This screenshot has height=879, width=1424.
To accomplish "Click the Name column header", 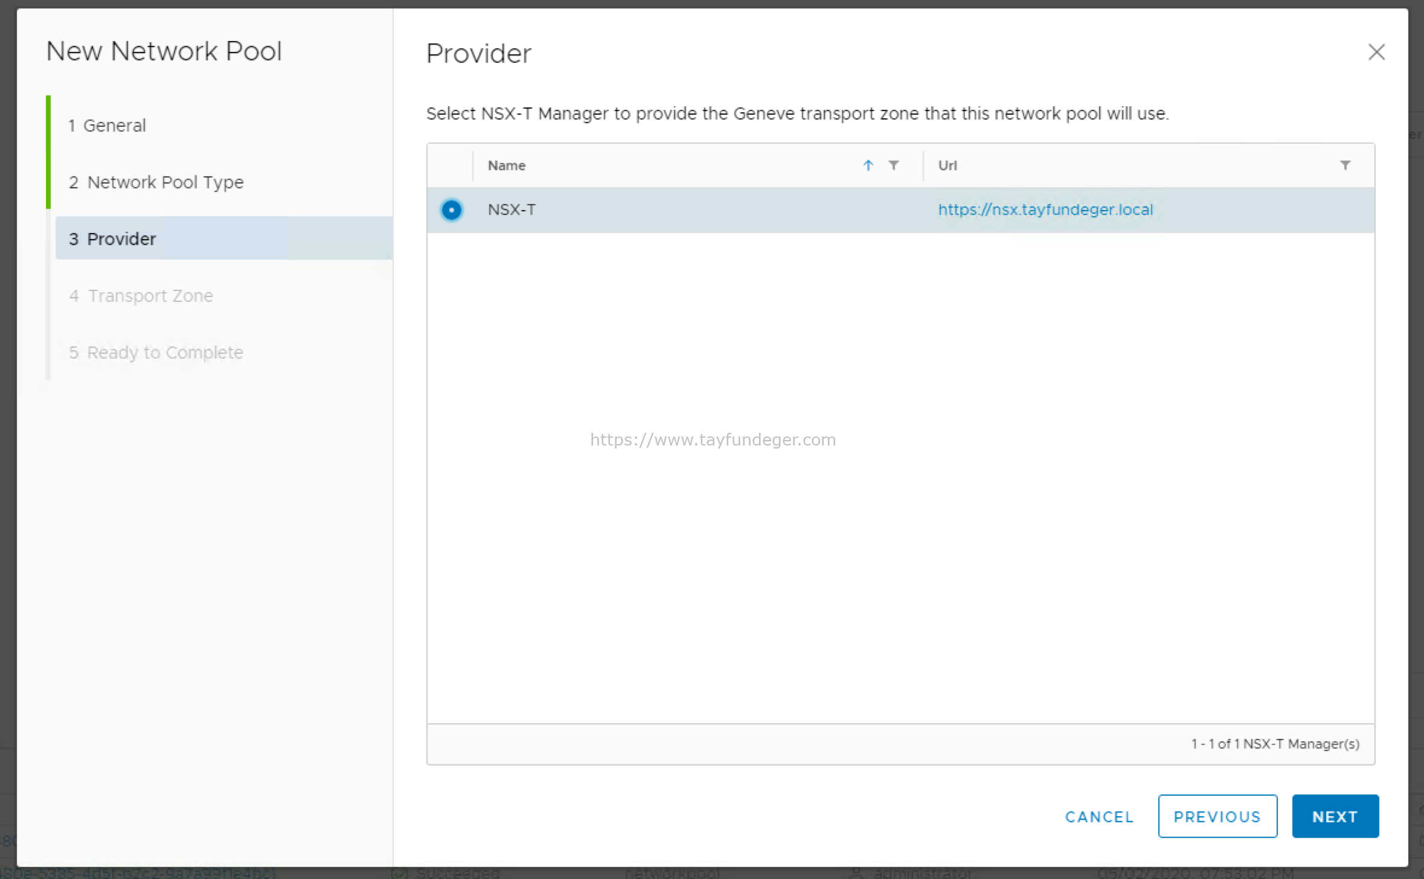I will pos(507,165).
